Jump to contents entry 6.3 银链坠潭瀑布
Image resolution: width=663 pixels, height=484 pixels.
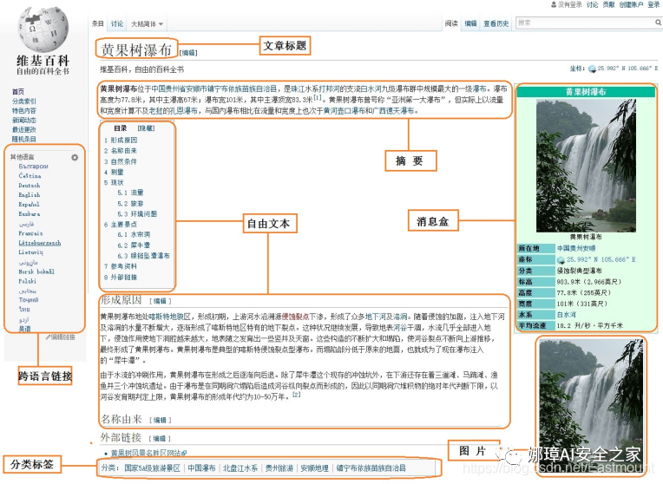tap(144, 256)
